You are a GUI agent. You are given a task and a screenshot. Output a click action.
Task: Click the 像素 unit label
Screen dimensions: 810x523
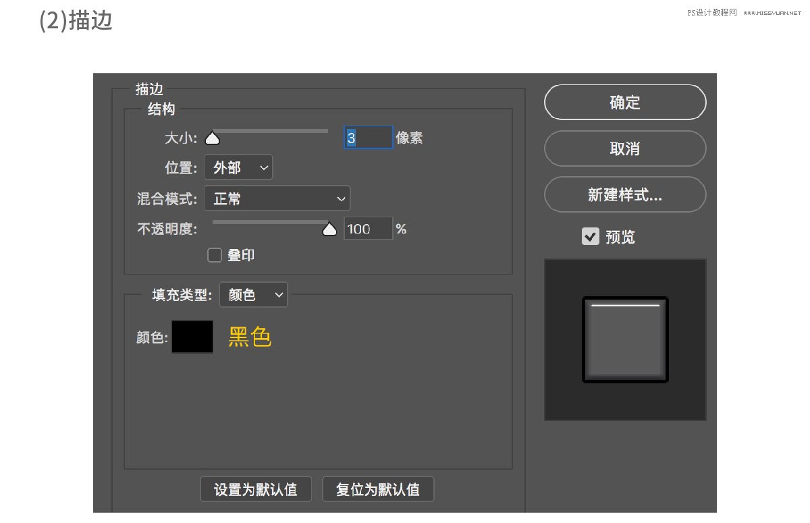[x=410, y=138]
